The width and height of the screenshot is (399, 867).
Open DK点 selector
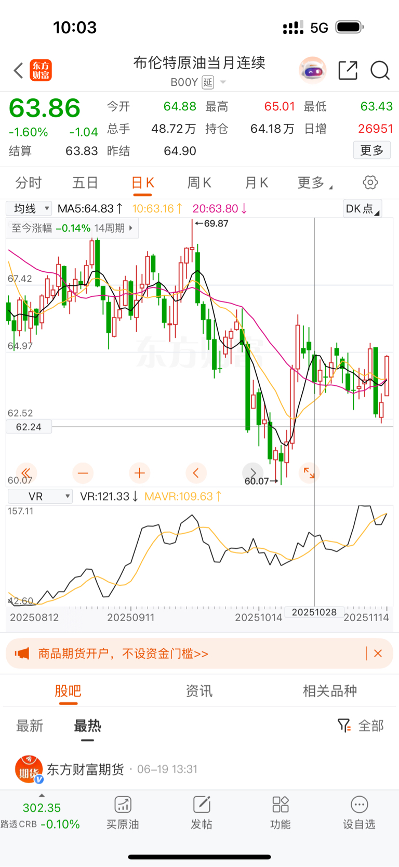point(363,209)
